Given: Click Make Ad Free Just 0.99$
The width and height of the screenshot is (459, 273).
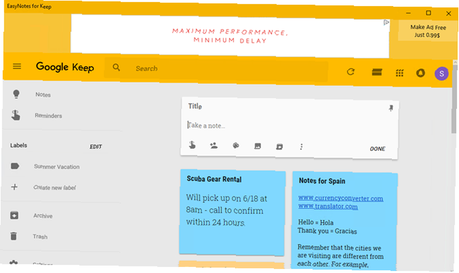Looking at the screenshot, I should pyautogui.click(x=428, y=31).
